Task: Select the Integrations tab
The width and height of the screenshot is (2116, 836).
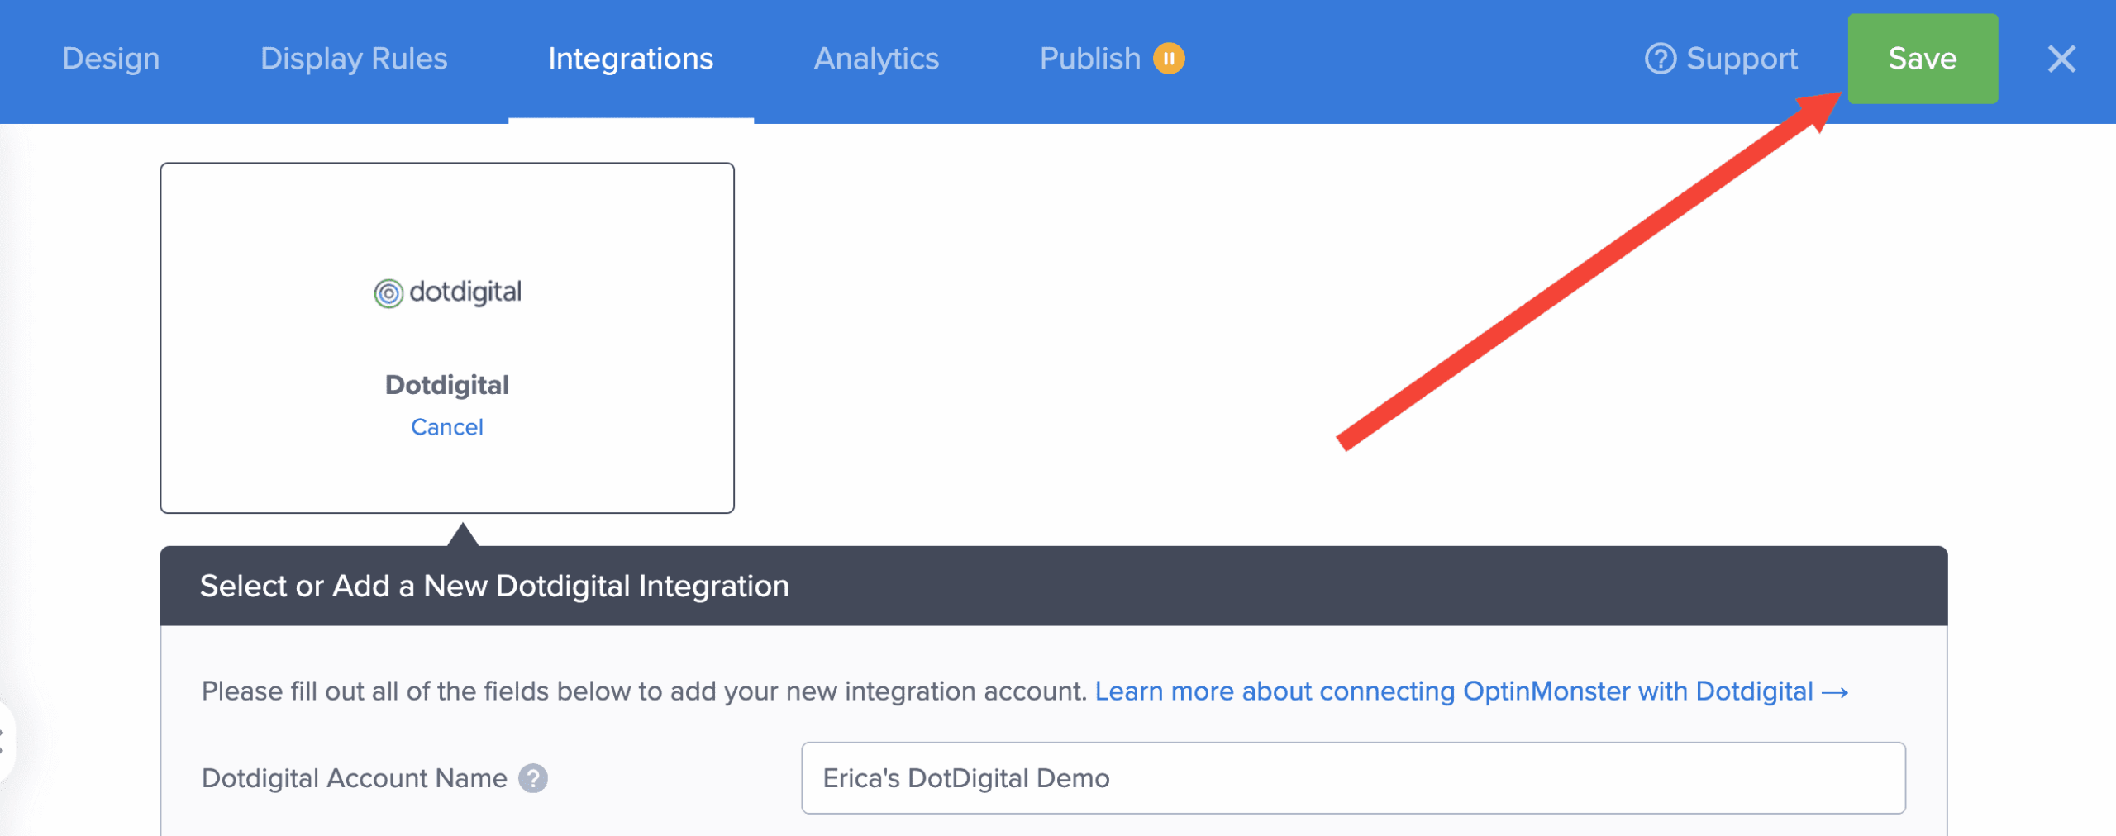Action: click(x=631, y=59)
